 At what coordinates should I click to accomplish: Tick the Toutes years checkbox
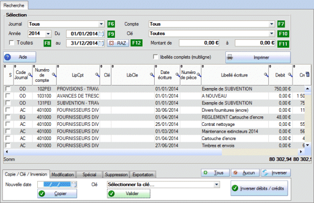click(12, 42)
